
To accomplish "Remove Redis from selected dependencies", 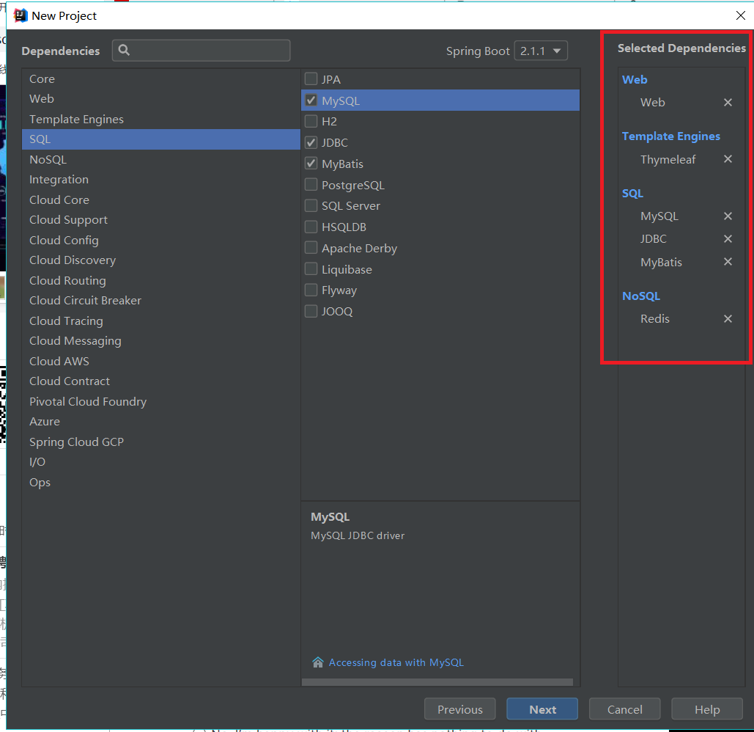I will tap(728, 318).
